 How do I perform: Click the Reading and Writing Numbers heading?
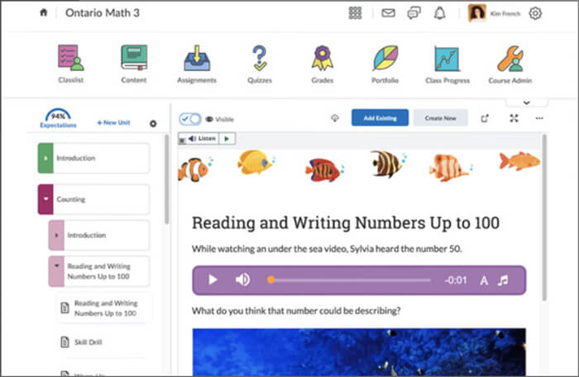(x=346, y=222)
